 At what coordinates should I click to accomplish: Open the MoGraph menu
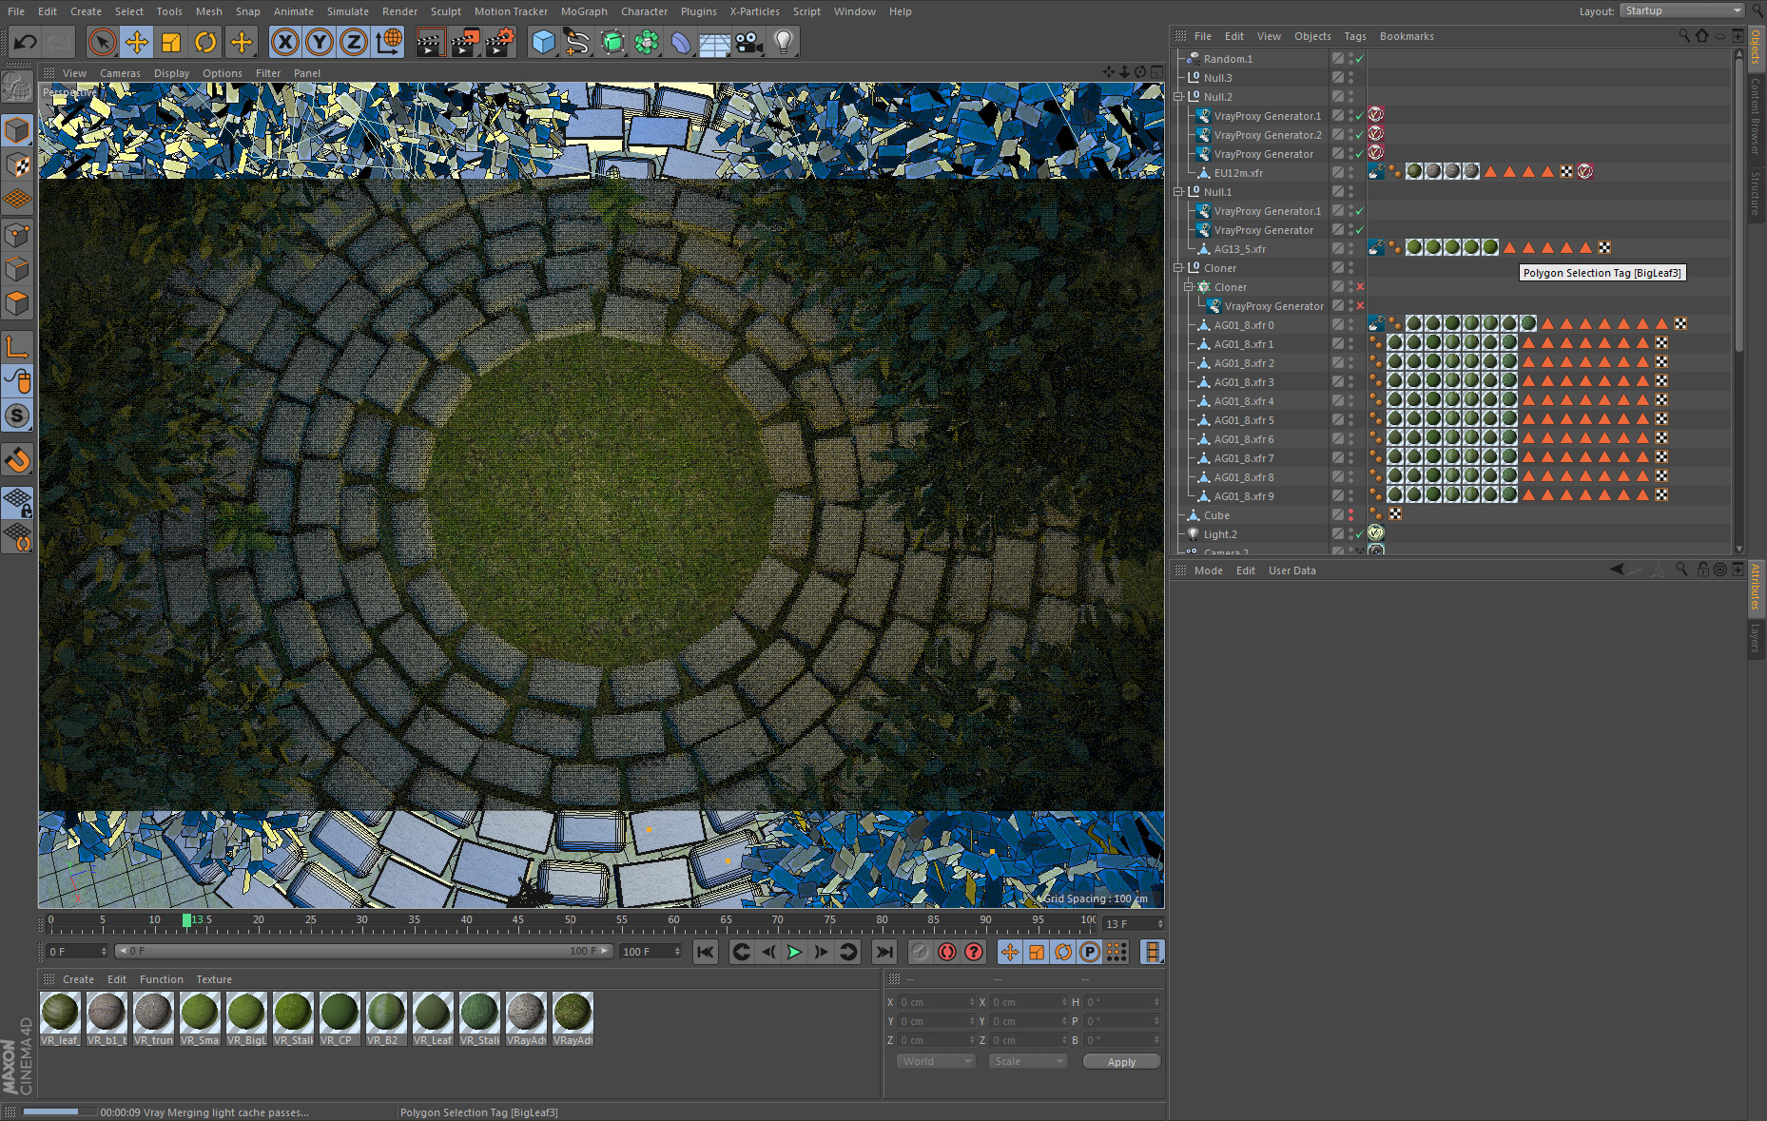click(584, 11)
